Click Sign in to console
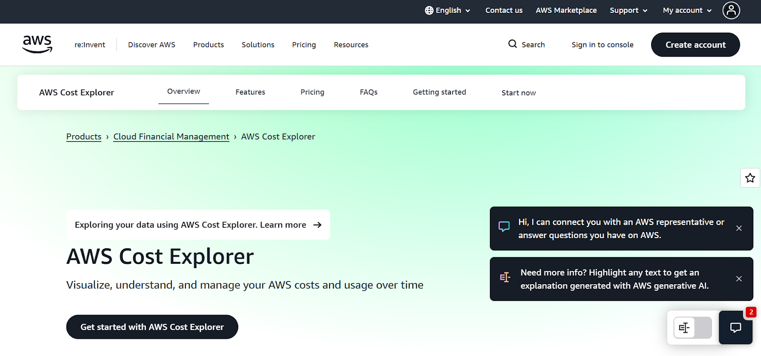761x356 pixels. pos(602,45)
